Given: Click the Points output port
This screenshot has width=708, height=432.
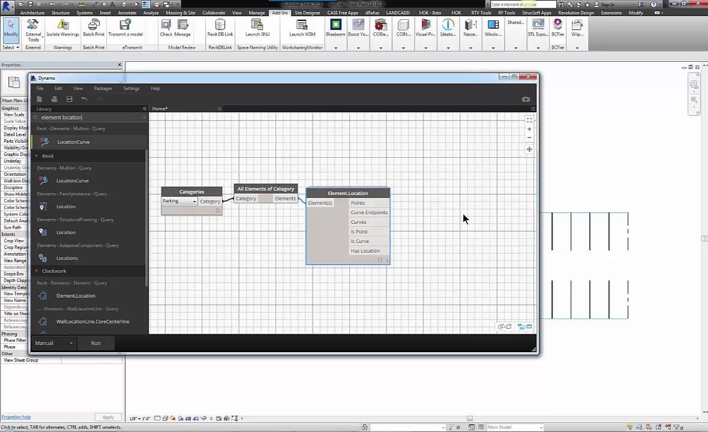Looking at the screenshot, I should pos(369,203).
